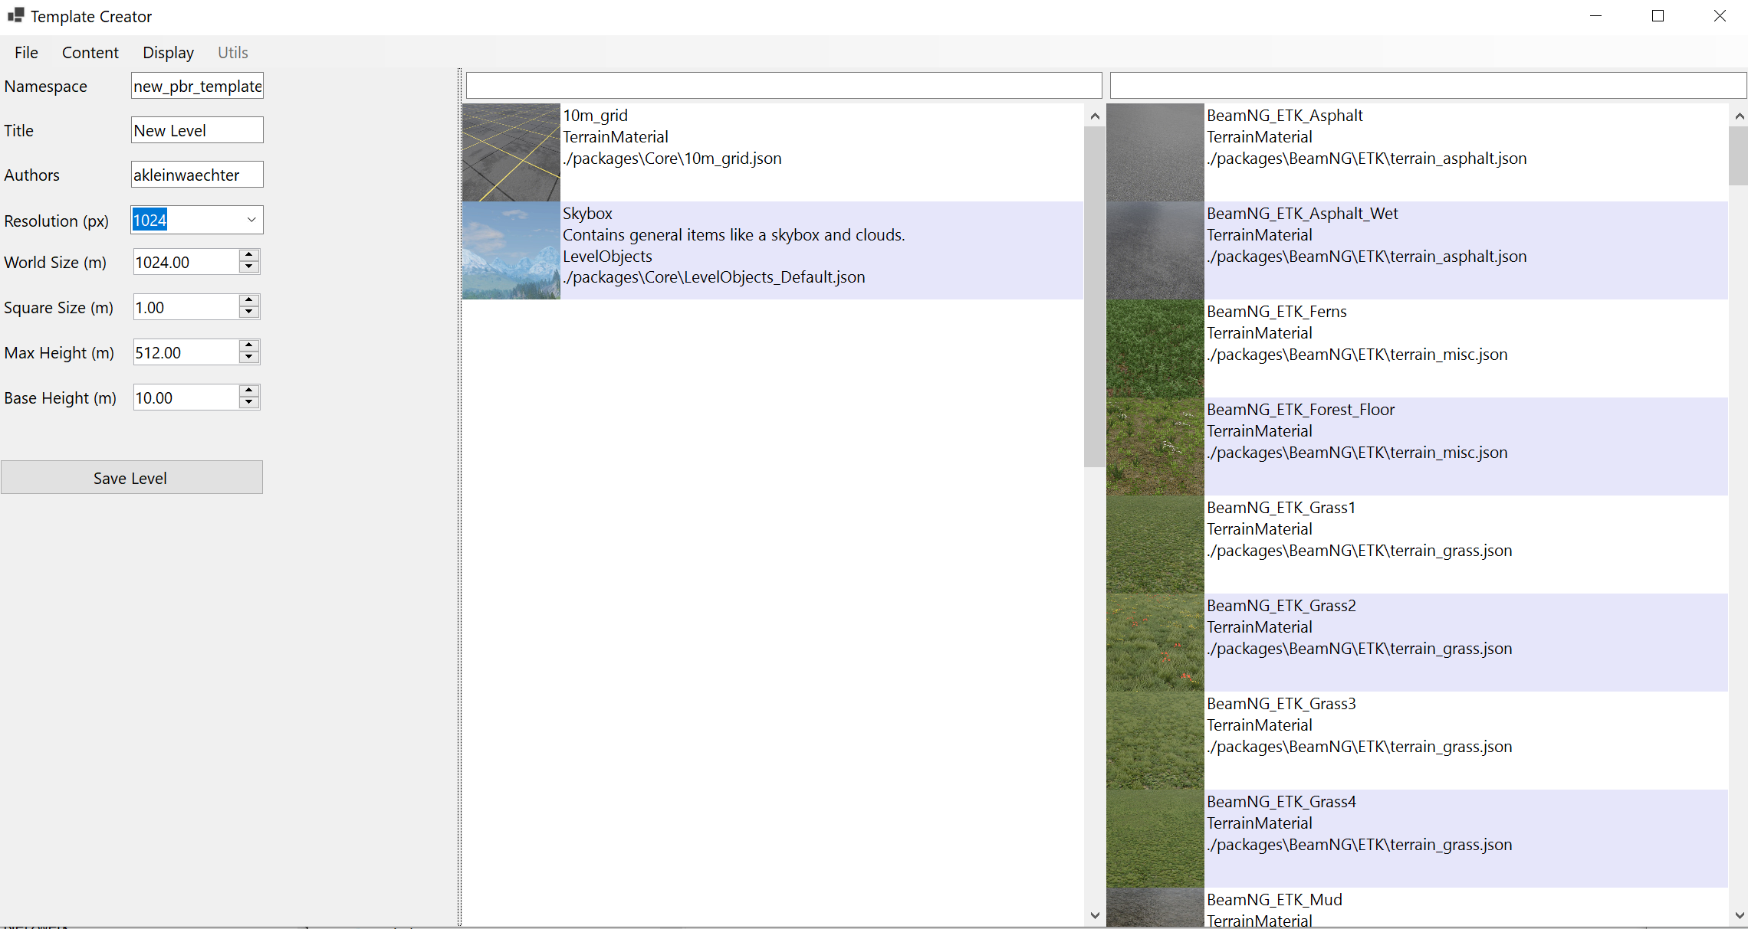
Task: Increase World Size with up arrow
Action: [x=248, y=255]
